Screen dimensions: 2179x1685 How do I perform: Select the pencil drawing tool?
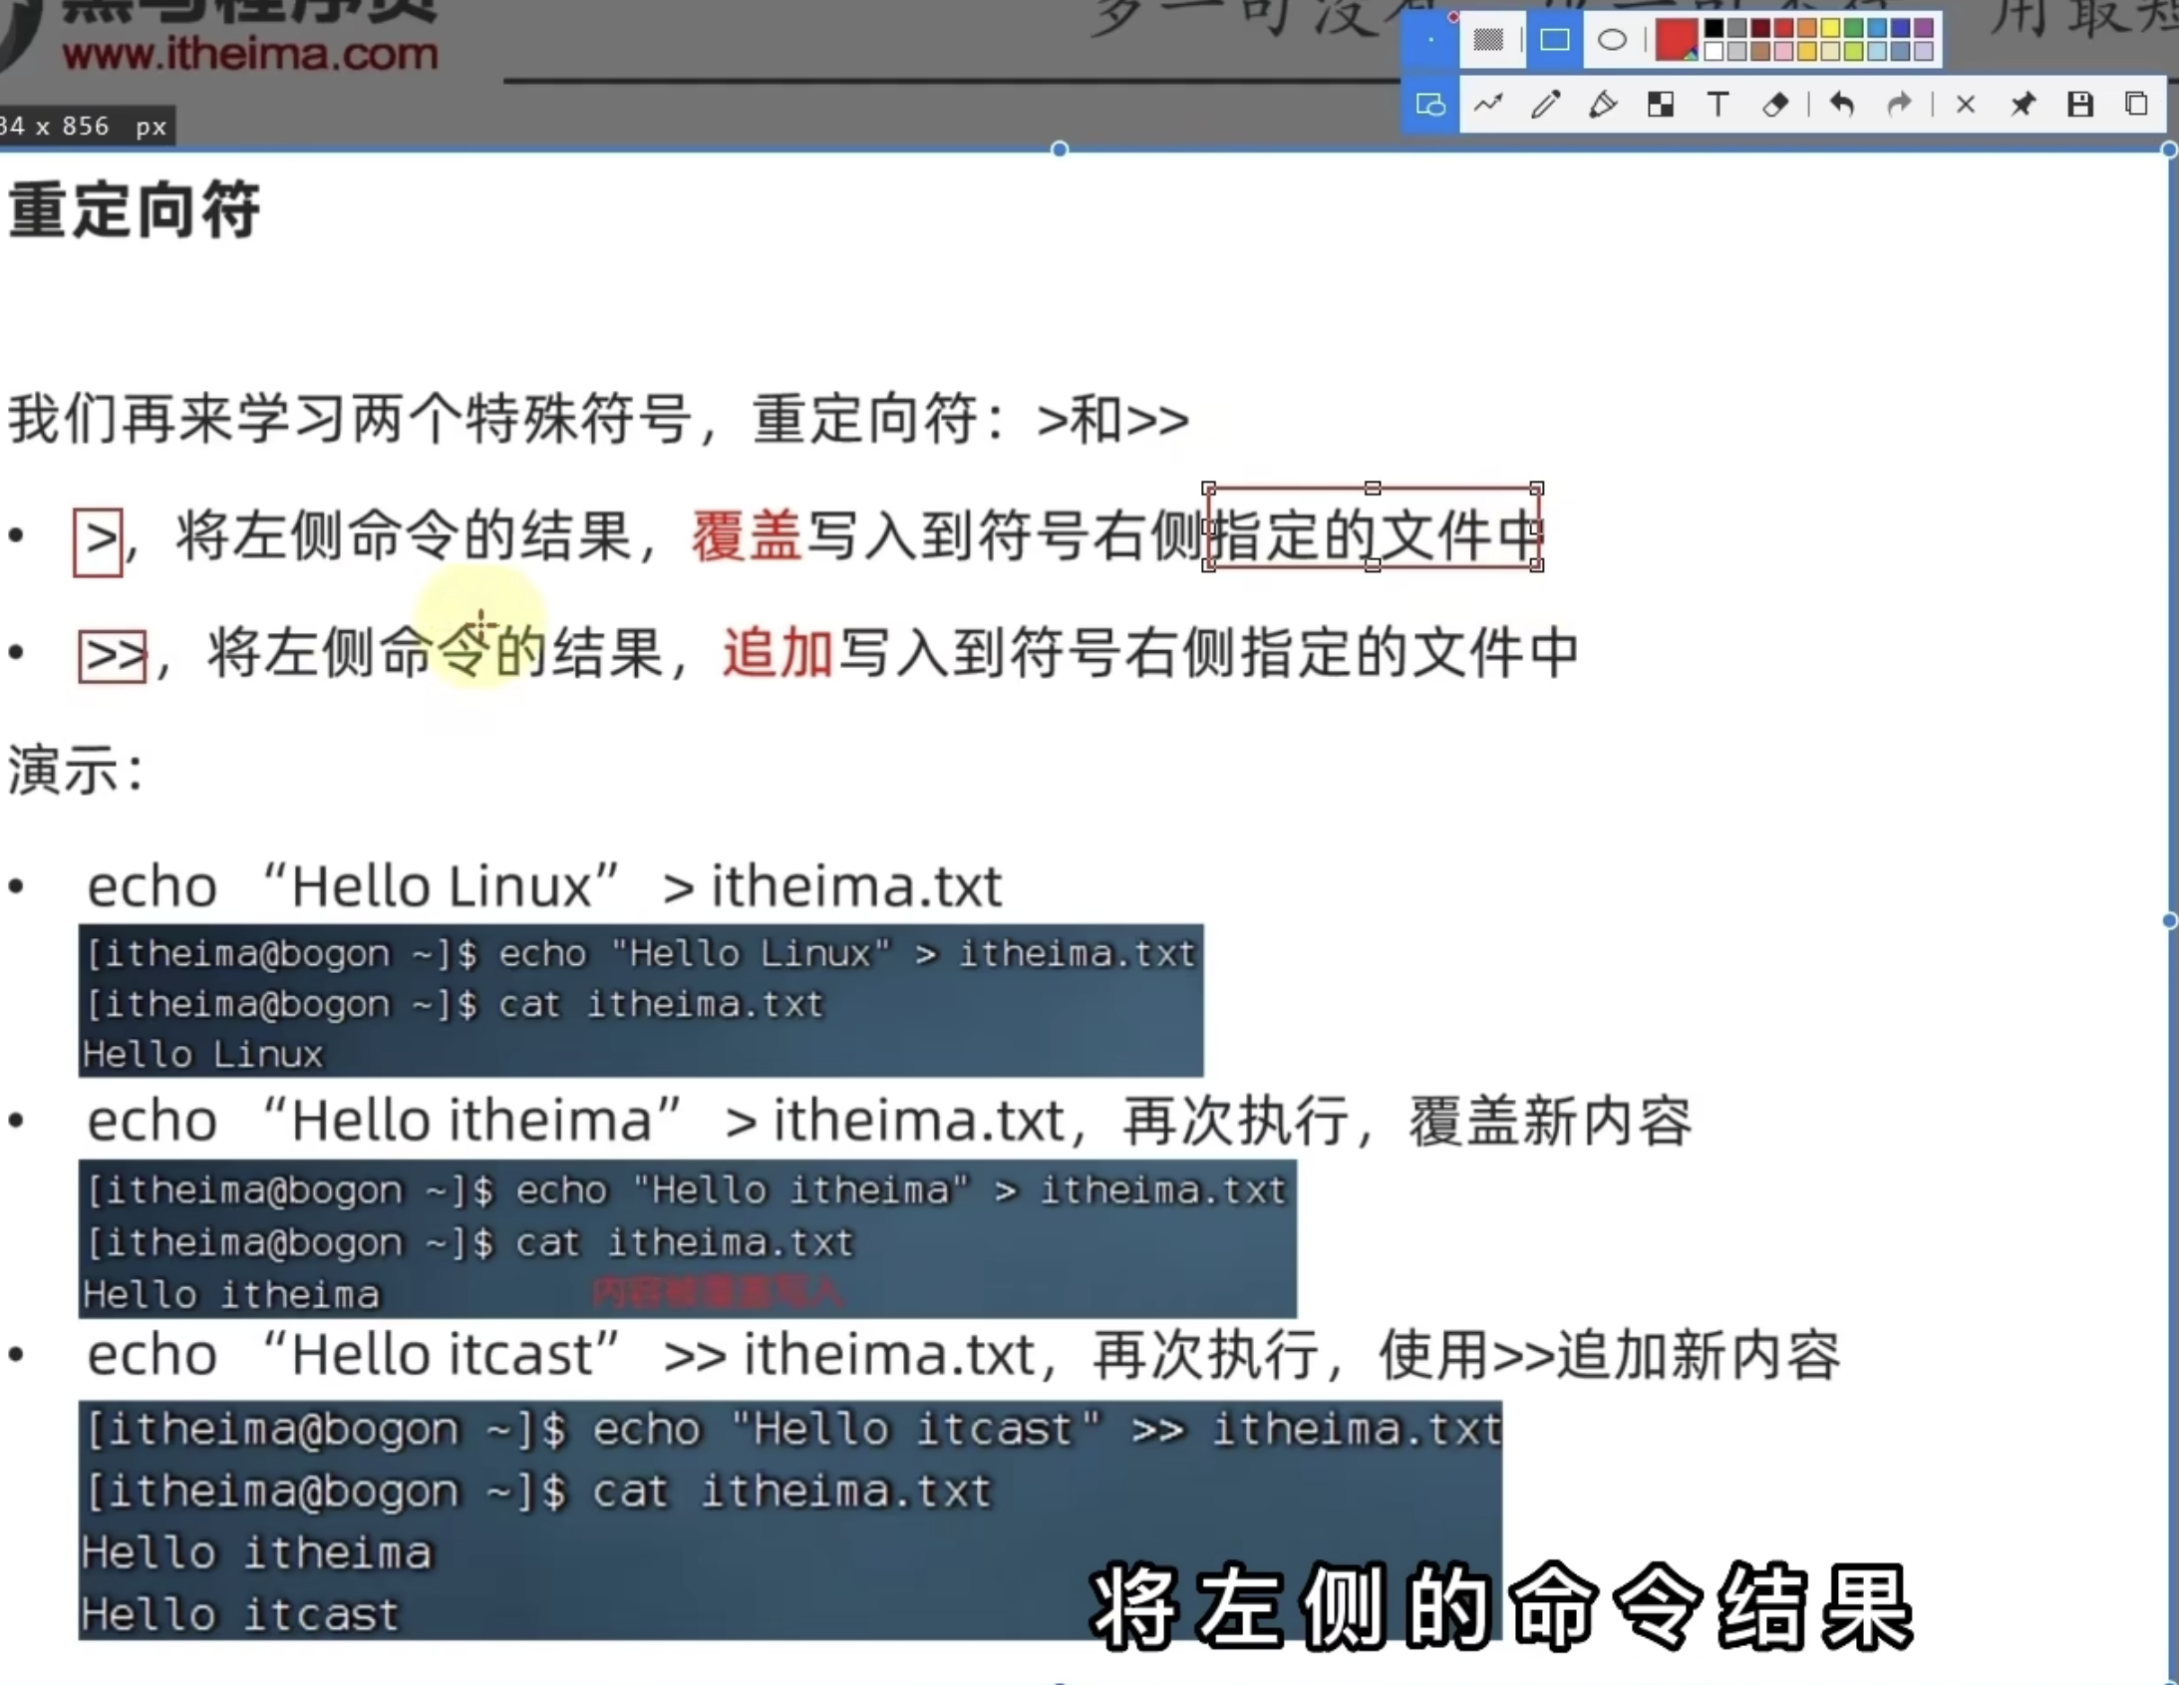tap(1545, 104)
